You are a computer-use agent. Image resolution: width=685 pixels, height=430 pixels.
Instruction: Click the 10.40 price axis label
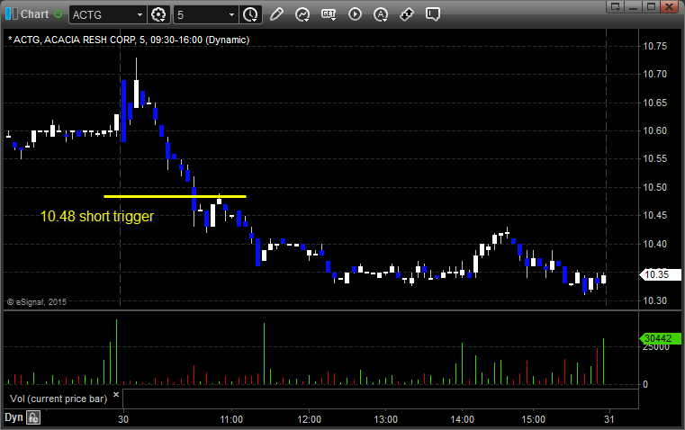pos(655,244)
